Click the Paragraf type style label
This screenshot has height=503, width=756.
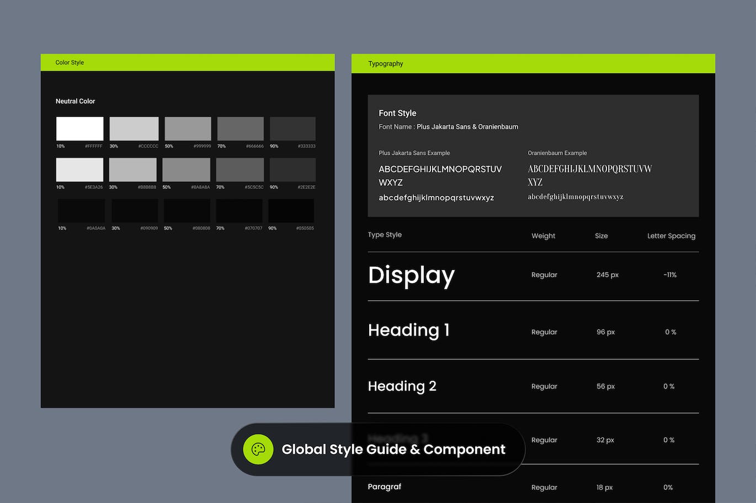coord(385,486)
